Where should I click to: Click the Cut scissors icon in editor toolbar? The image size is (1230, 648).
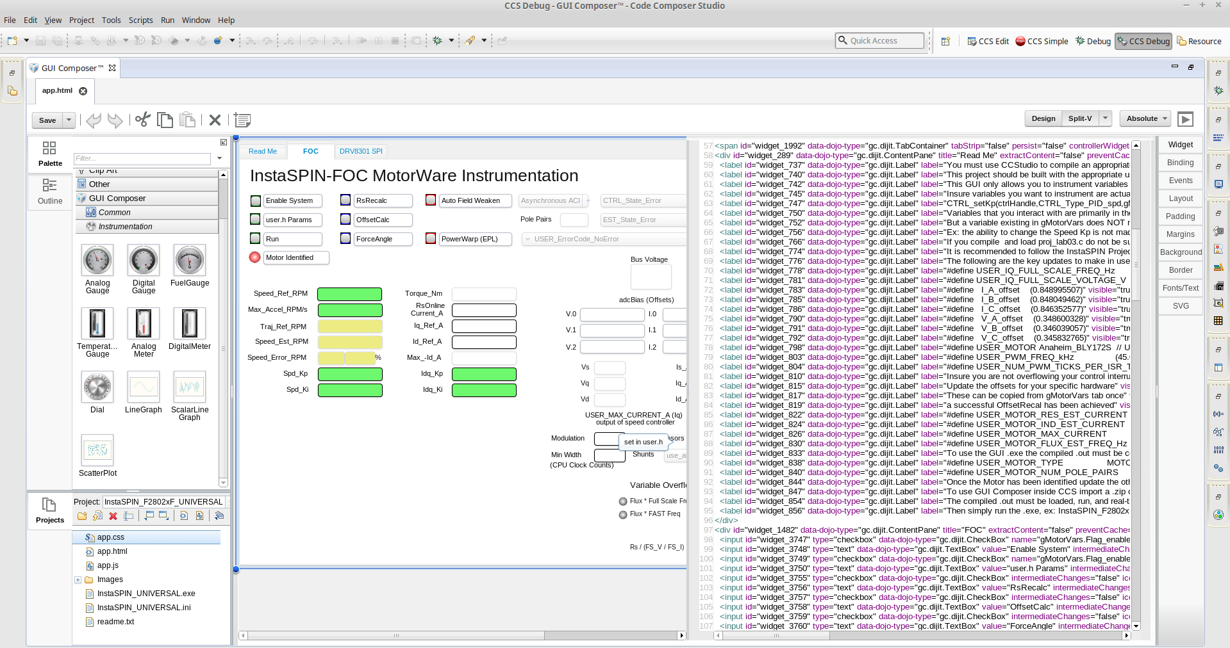(x=143, y=120)
